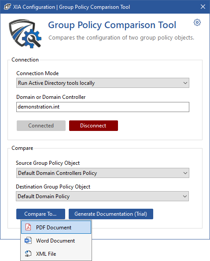Click the shield and wrench logo
Image resolution: width=210 pixels, height=261 pixels.
25,34
